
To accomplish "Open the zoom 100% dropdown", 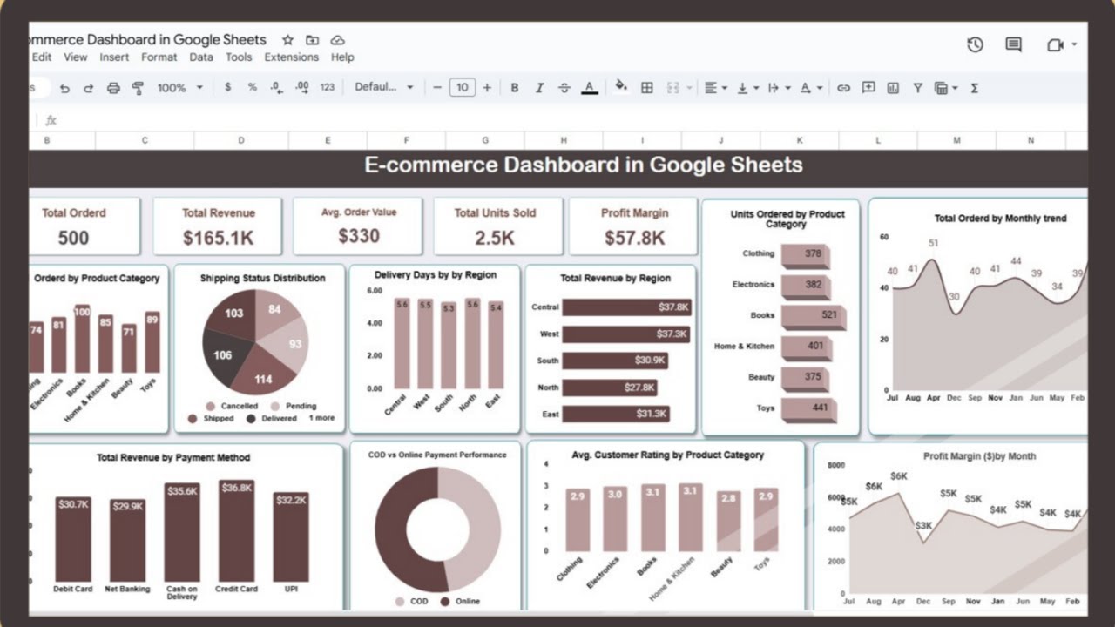I will coord(179,88).
